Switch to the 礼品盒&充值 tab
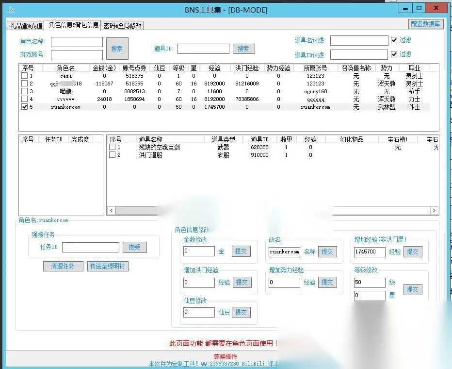 coord(26,26)
